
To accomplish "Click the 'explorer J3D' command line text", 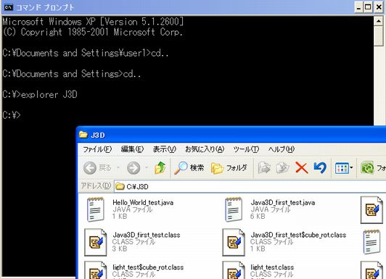I will coord(49,94).
